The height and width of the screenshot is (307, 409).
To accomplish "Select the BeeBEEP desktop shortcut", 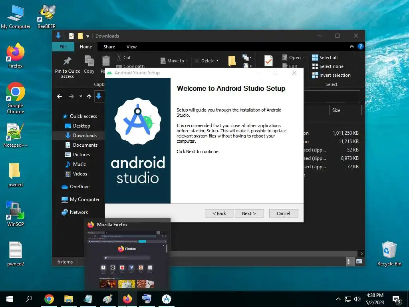I will point(46,16).
